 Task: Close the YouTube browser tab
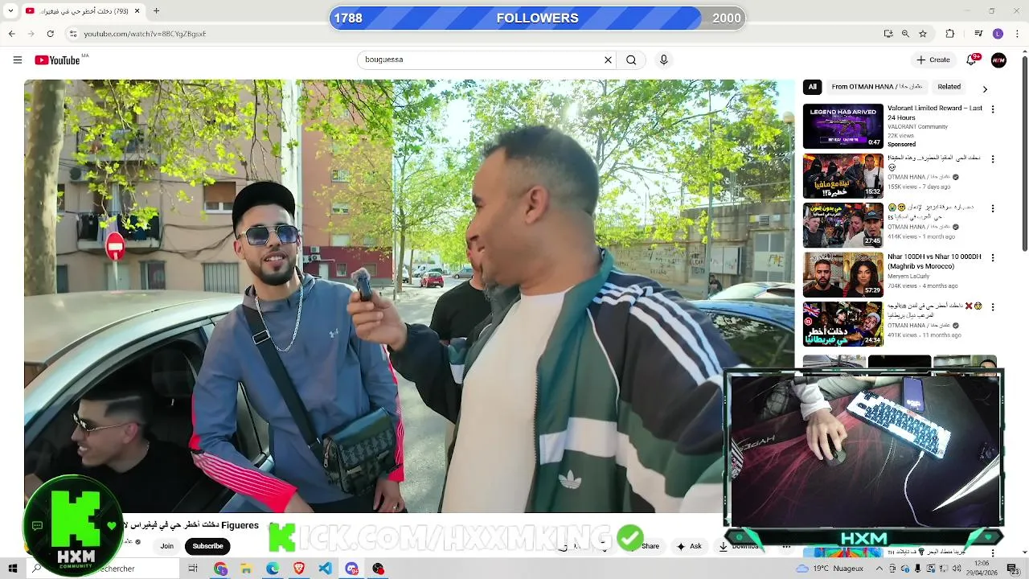tap(136, 11)
